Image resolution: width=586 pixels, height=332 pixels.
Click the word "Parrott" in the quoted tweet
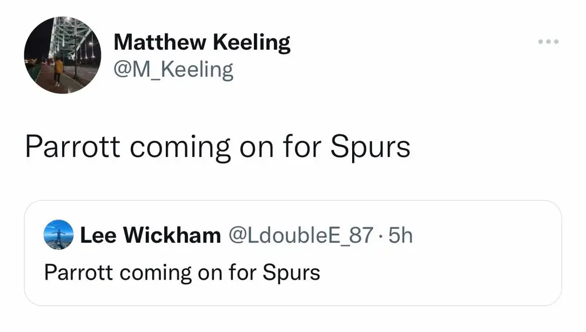point(78,272)
